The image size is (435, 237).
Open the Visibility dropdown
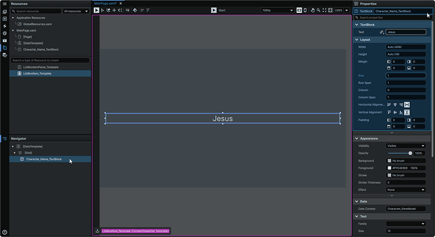tap(406, 146)
